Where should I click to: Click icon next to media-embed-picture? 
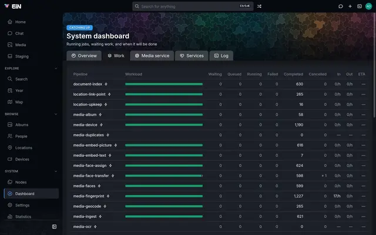(x=116, y=145)
